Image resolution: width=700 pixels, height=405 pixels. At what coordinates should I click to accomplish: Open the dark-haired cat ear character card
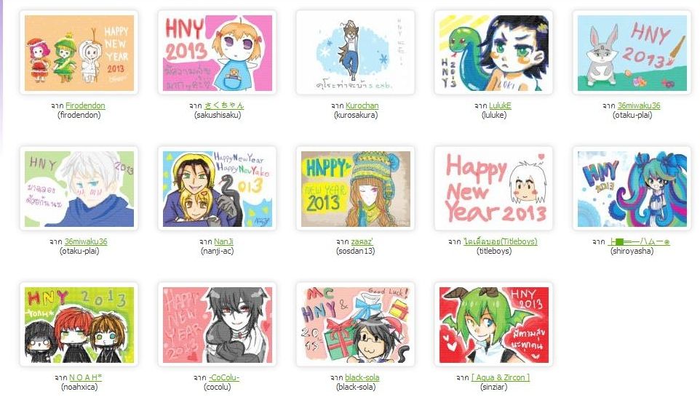218,325
